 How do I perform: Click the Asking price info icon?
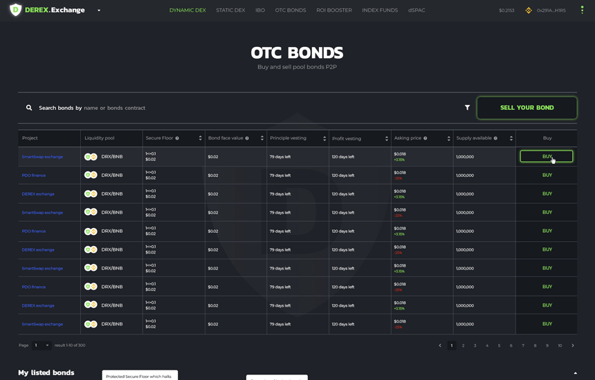click(425, 138)
